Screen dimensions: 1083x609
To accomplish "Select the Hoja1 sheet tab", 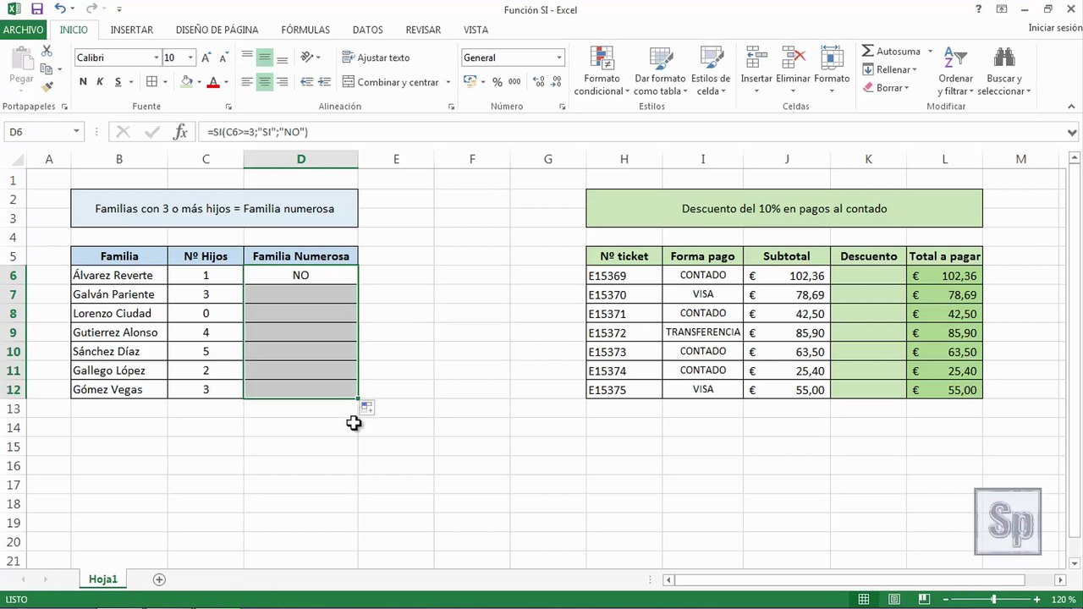I will (103, 579).
